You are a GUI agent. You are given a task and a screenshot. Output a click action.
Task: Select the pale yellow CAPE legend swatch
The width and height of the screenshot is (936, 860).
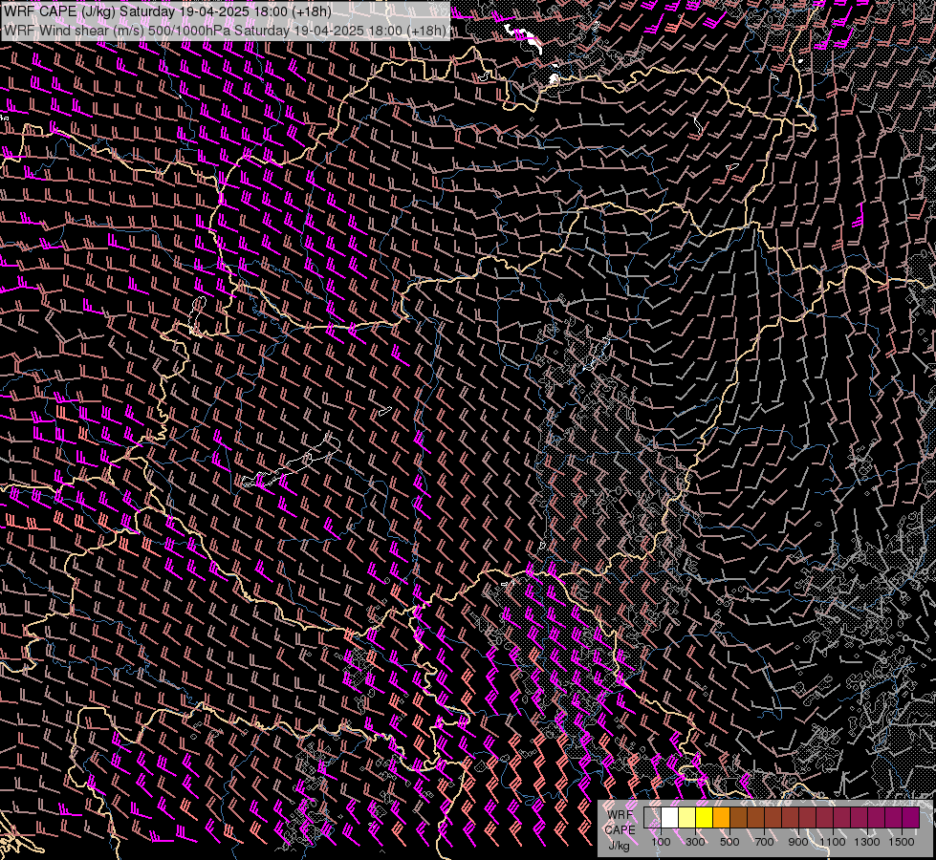click(687, 818)
